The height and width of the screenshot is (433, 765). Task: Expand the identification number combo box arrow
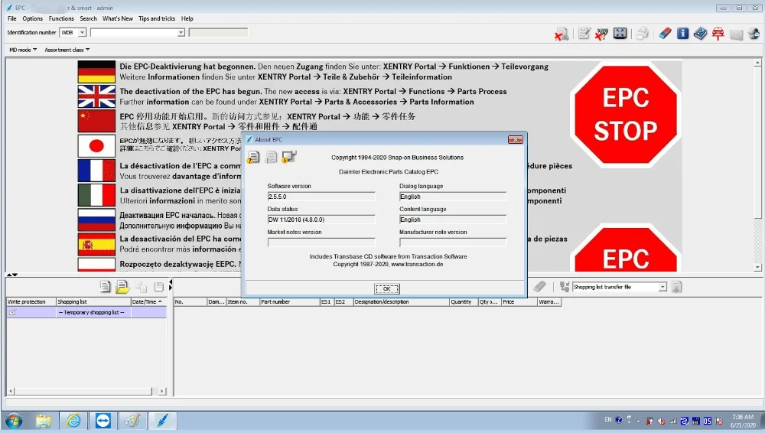[181, 32]
